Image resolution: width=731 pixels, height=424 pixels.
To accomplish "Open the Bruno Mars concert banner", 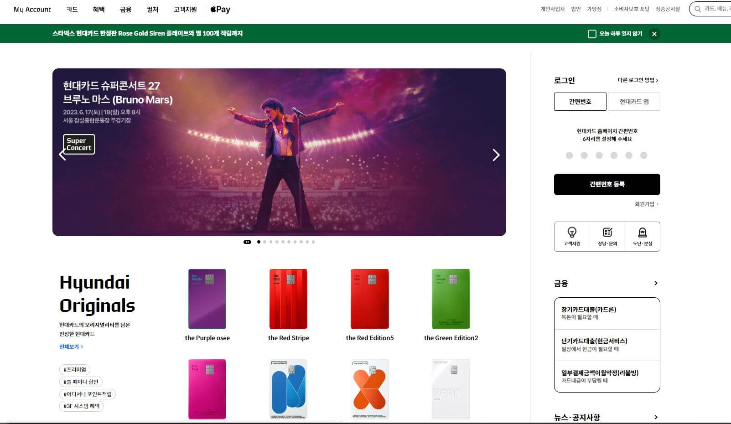I will [279, 152].
